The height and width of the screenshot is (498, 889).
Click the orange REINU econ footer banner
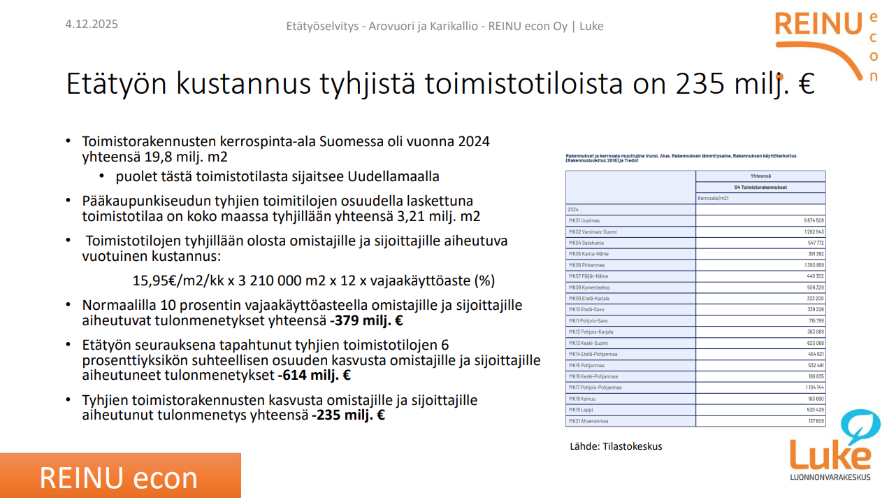pyautogui.click(x=120, y=476)
